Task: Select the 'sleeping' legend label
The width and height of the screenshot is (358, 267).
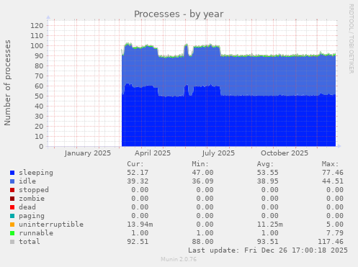Action: click(36, 173)
